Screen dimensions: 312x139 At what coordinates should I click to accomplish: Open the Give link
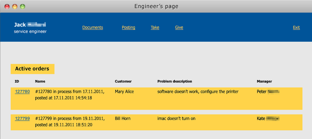pos(179,27)
